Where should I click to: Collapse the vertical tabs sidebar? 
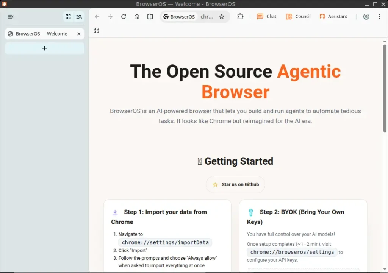click(x=10, y=17)
